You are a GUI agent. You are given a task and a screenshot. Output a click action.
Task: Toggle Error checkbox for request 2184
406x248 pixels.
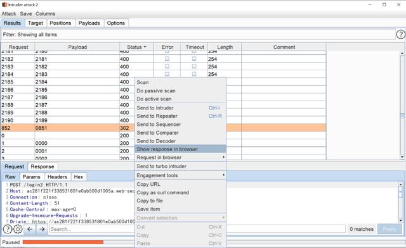tap(167, 74)
